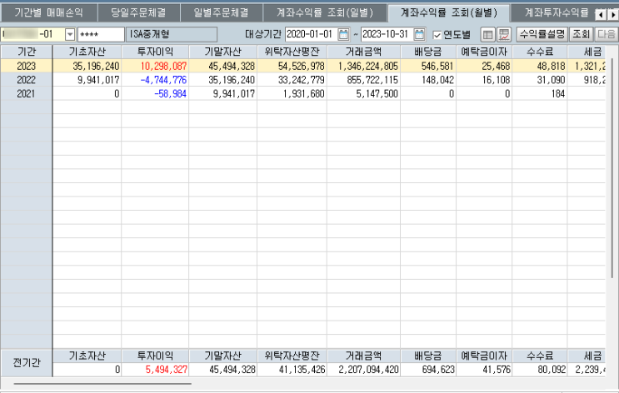
Task: Click the 10,298,087 profit cell
Action: point(155,66)
